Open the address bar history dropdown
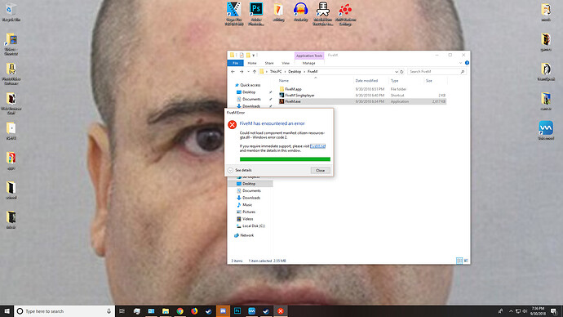This screenshot has width=563, height=317. point(397,72)
